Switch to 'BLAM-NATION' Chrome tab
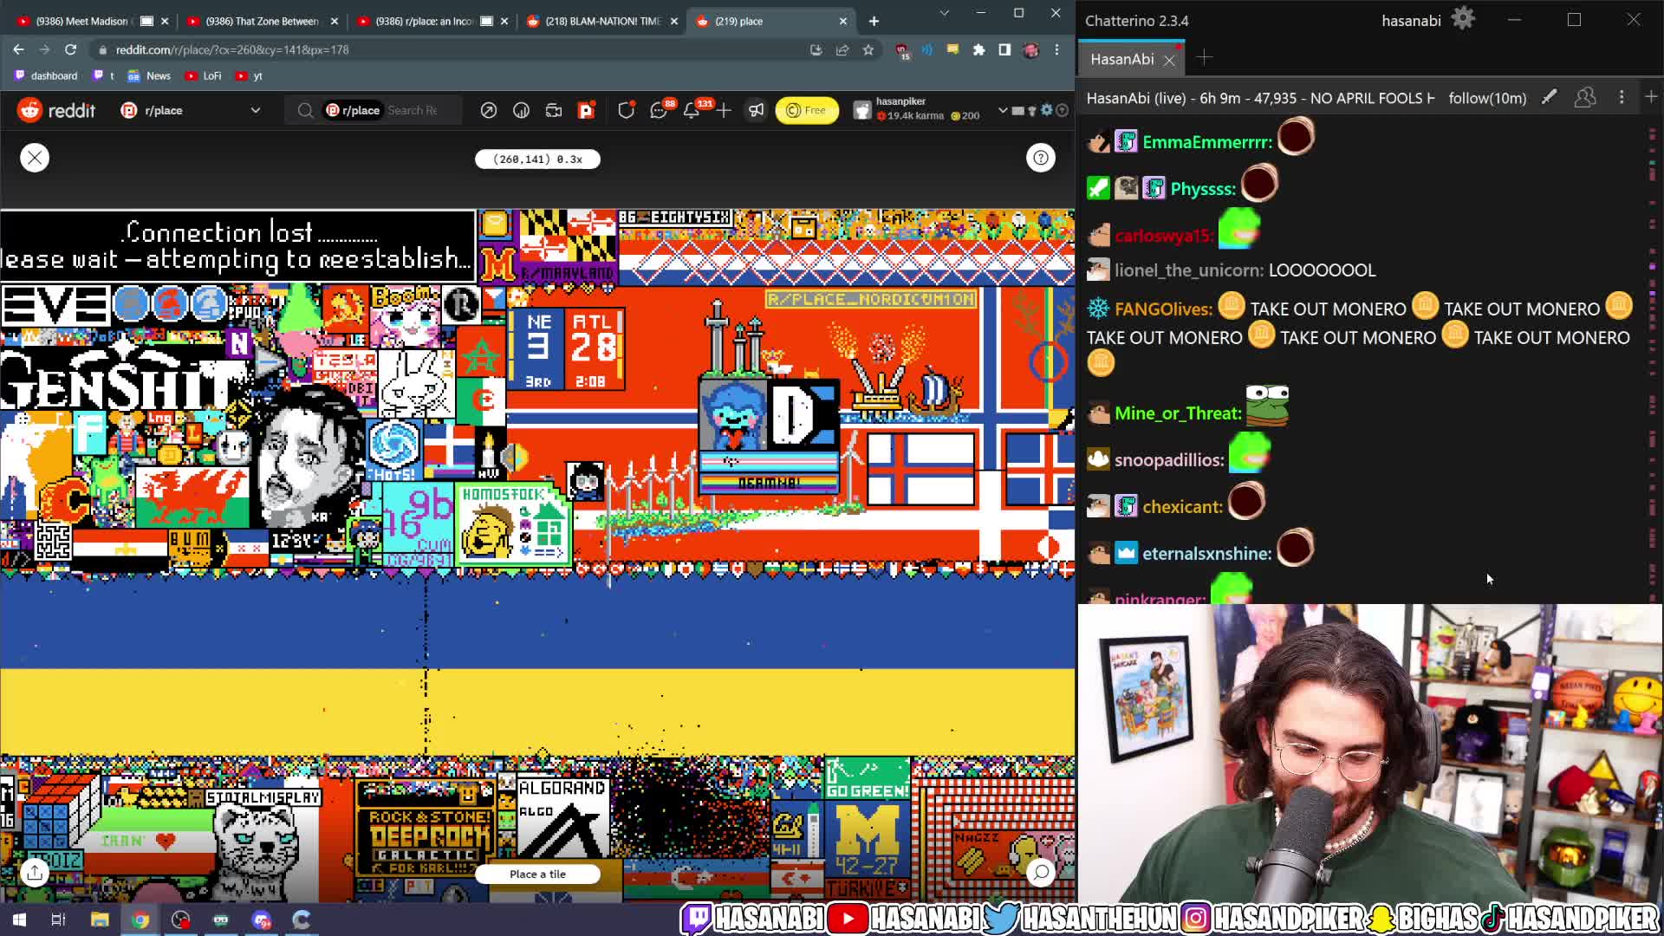Image resolution: width=1664 pixels, height=936 pixels. point(602,21)
